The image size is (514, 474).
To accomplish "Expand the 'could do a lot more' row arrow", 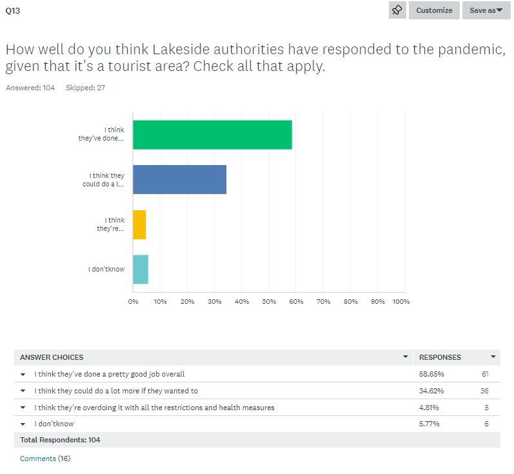I will click(x=23, y=391).
